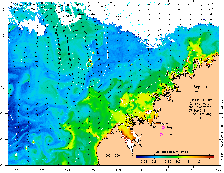Image resolution: width=224 pixels, height=173 pixels.
Task: Click the 'Altimetric sealevel' caption text
Action: click(201, 100)
